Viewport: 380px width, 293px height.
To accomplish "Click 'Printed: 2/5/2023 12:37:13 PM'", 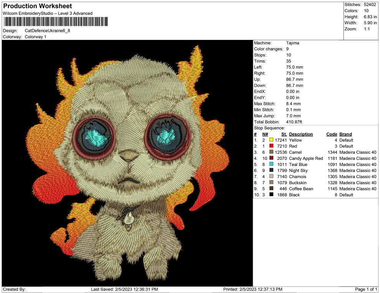I will click(x=253, y=289).
